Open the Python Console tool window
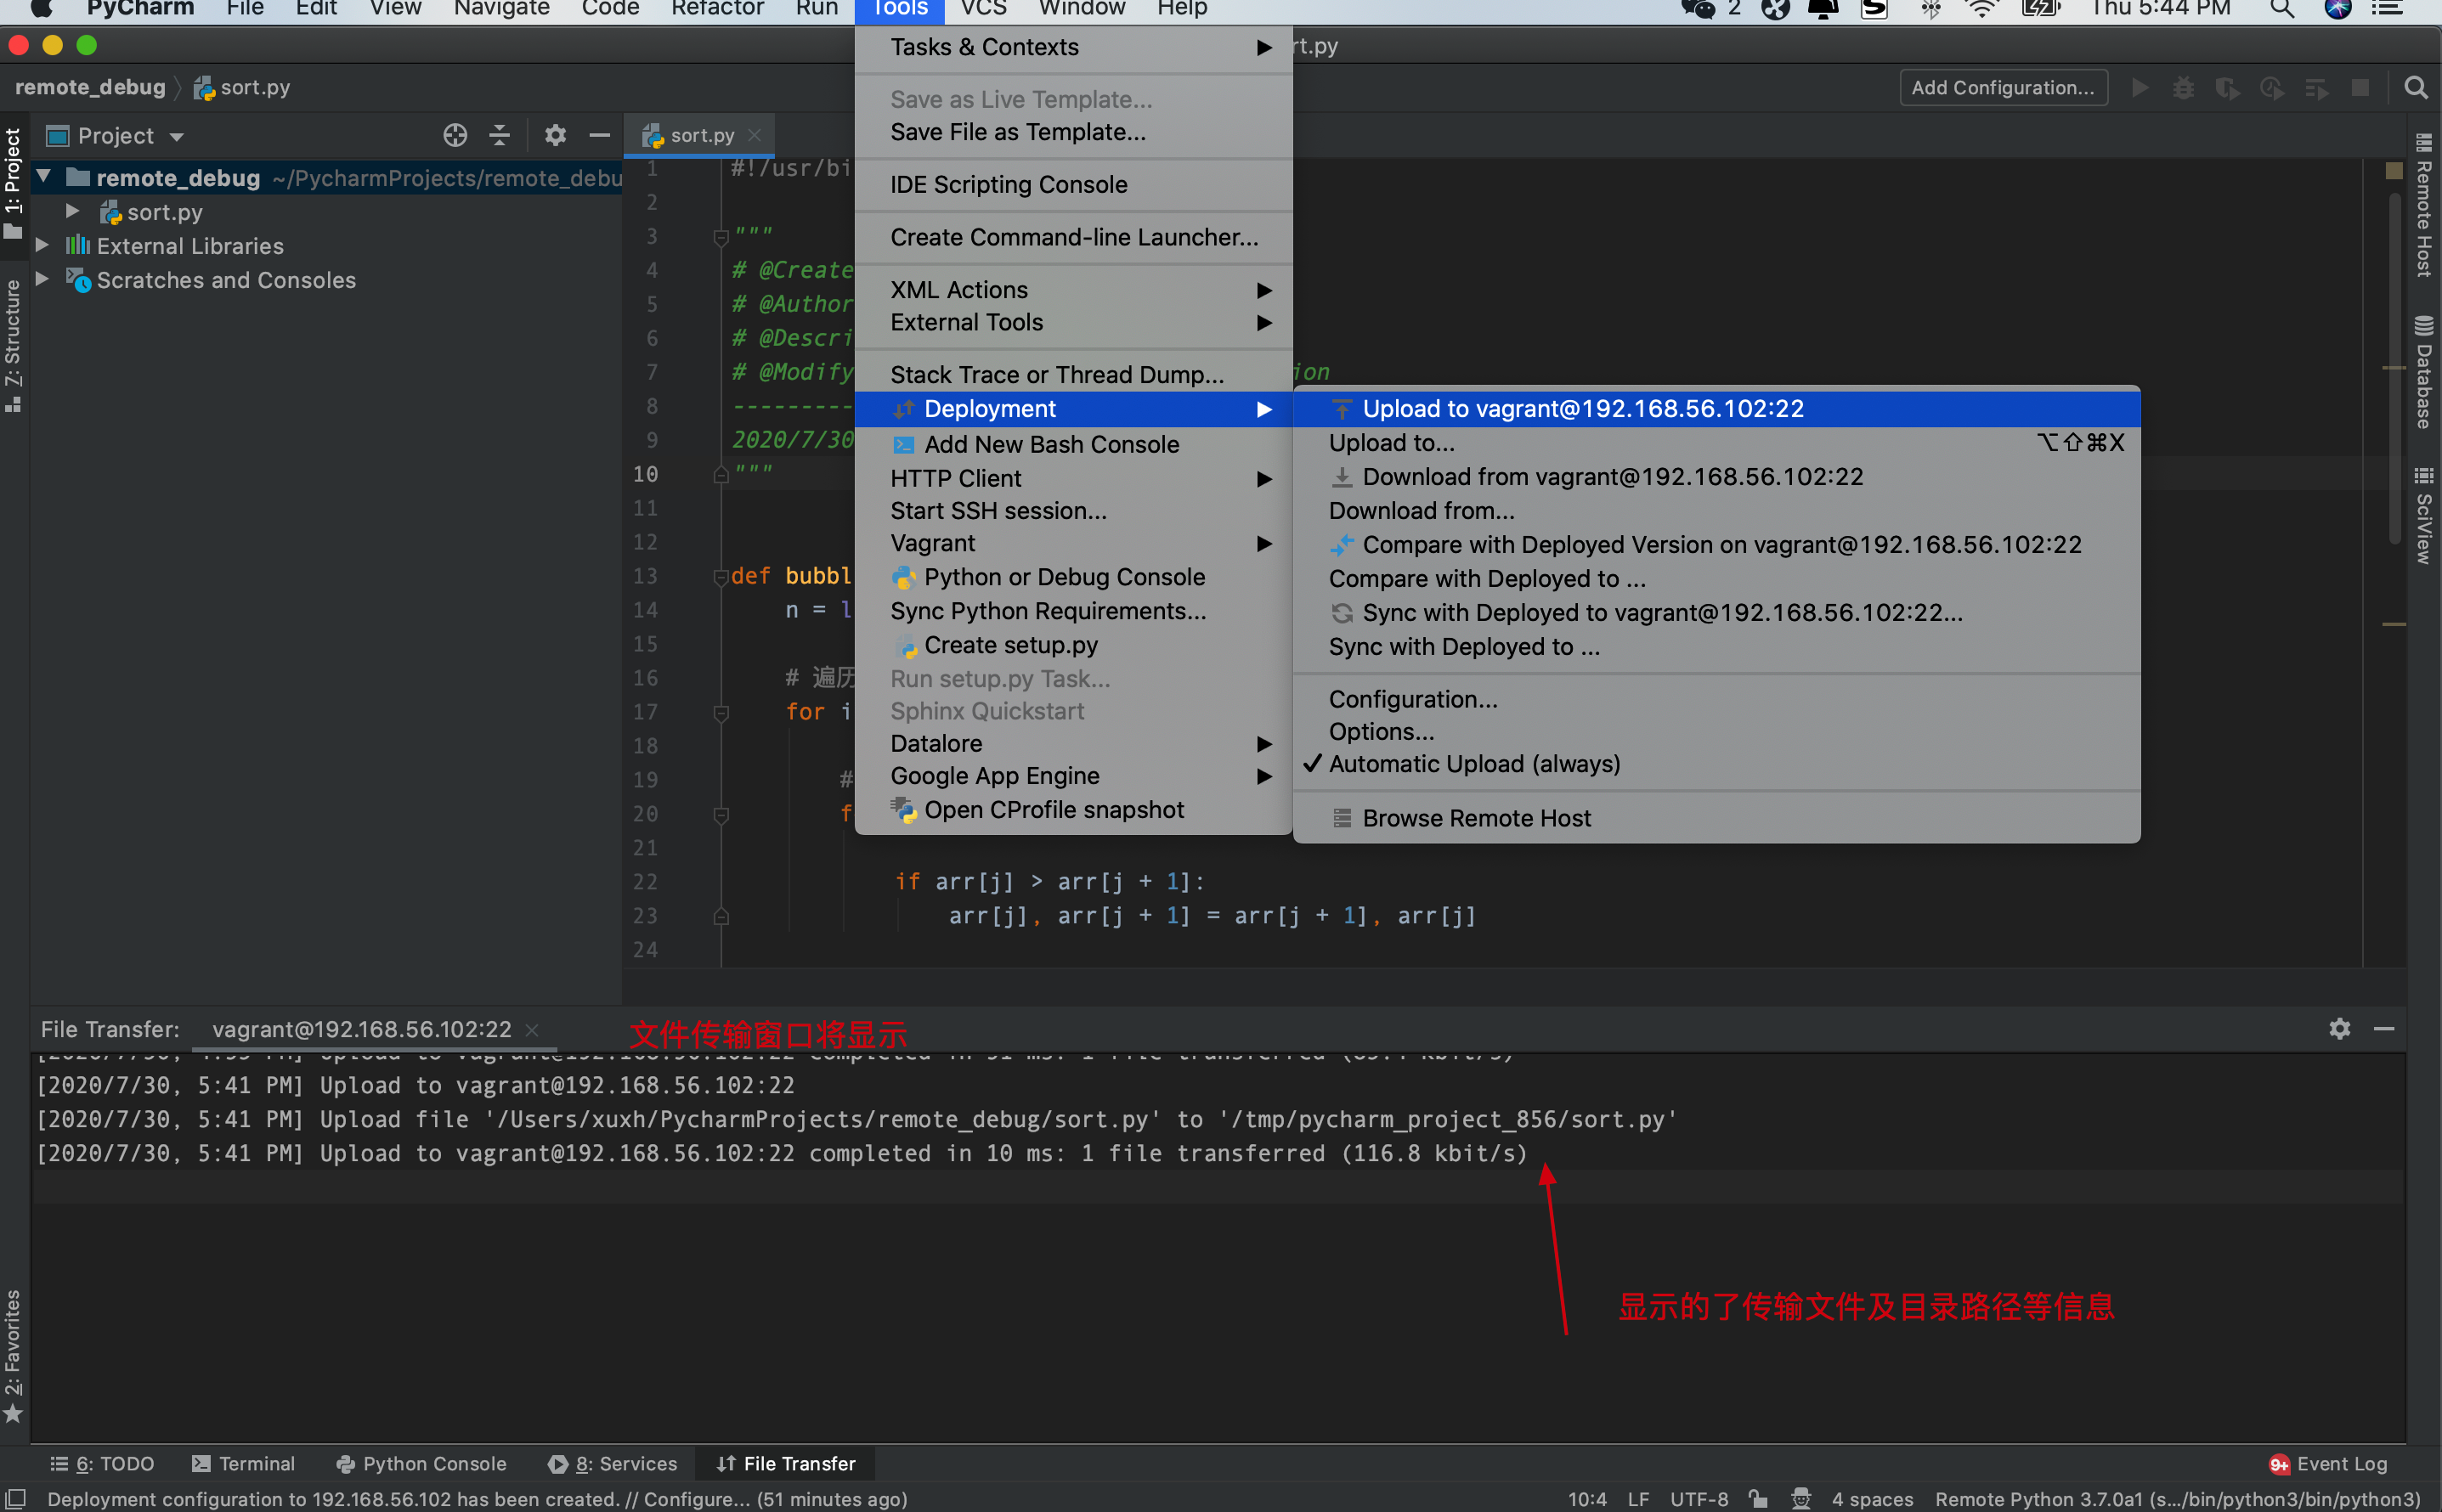Viewport: 2442px width, 1512px height. coord(421,1463)
